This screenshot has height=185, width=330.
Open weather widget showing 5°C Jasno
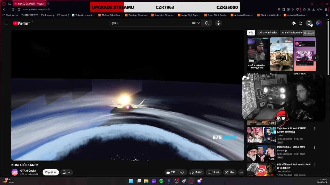coord(8,181)
